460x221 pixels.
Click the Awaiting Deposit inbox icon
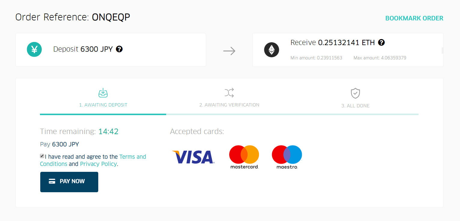[x=103, y=93]
